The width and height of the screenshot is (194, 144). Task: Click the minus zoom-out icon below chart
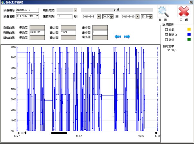coord(22,133)
